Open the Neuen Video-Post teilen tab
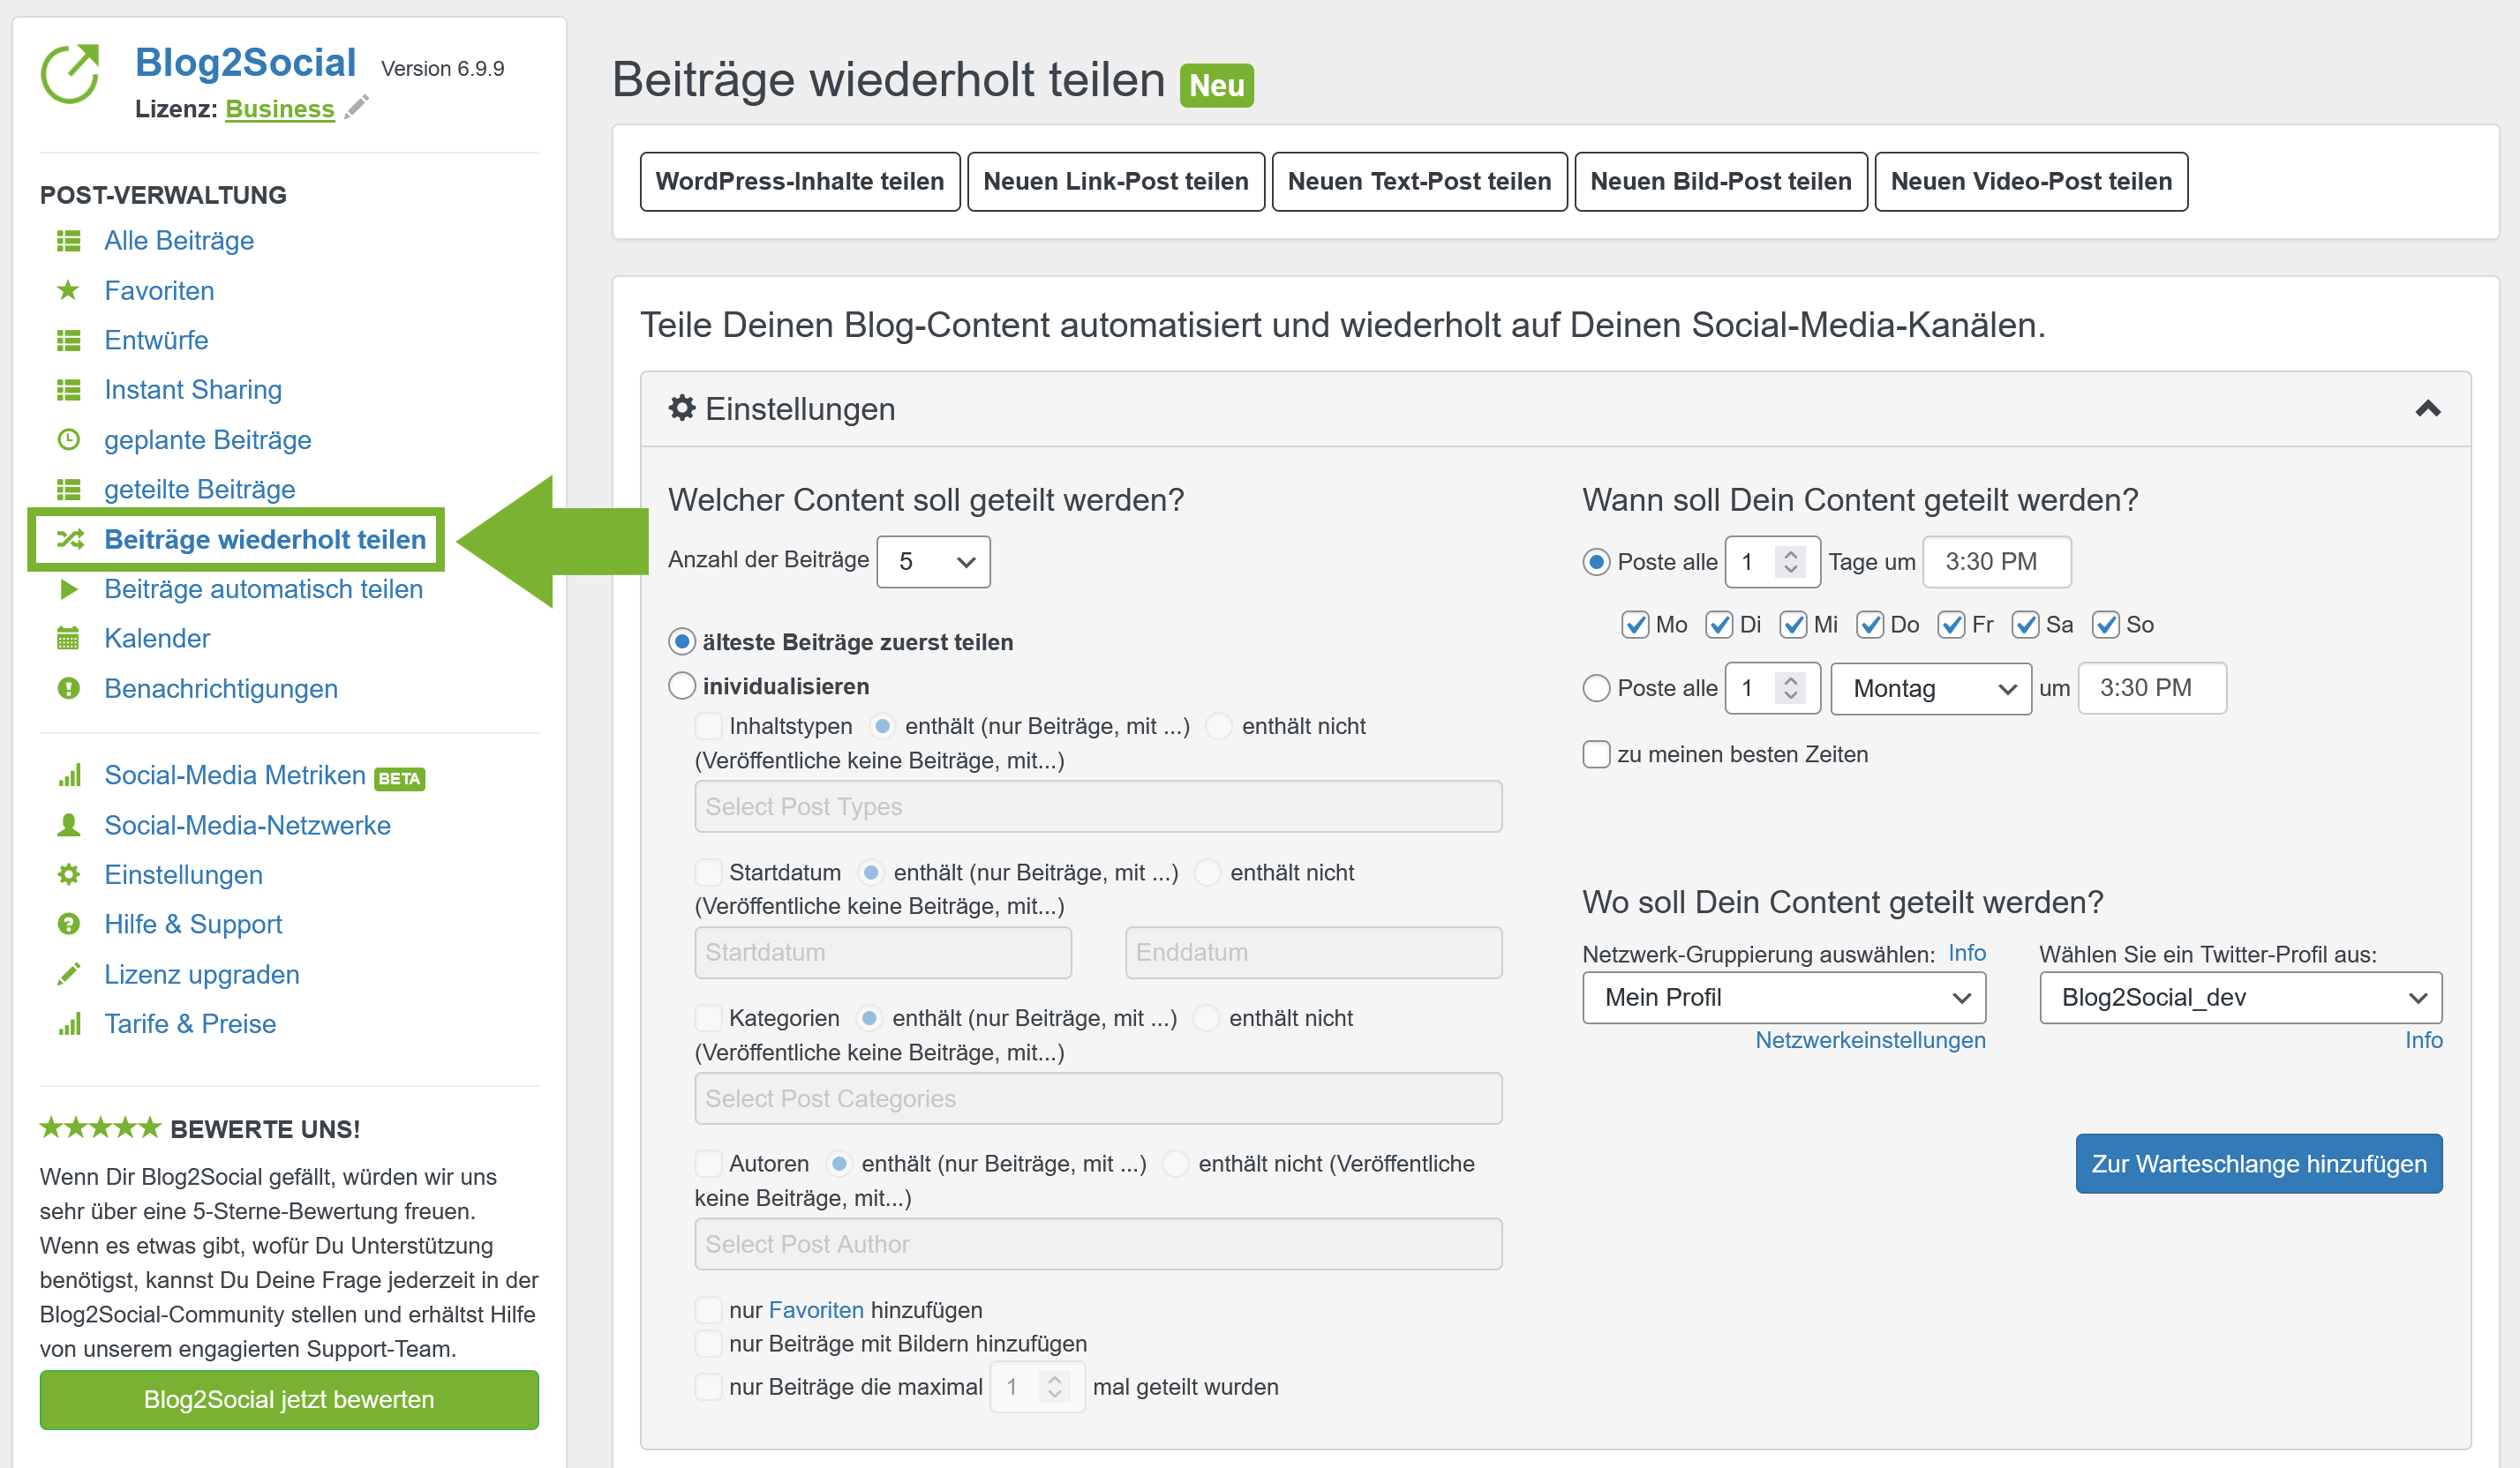 click(x=2030, y=182)
